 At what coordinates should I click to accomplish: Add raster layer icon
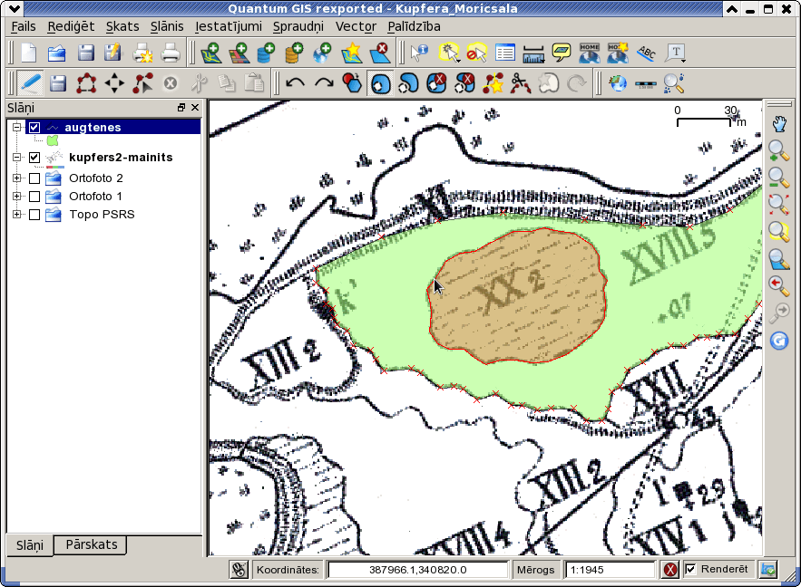pyautogui.click(x=239, y=53)
